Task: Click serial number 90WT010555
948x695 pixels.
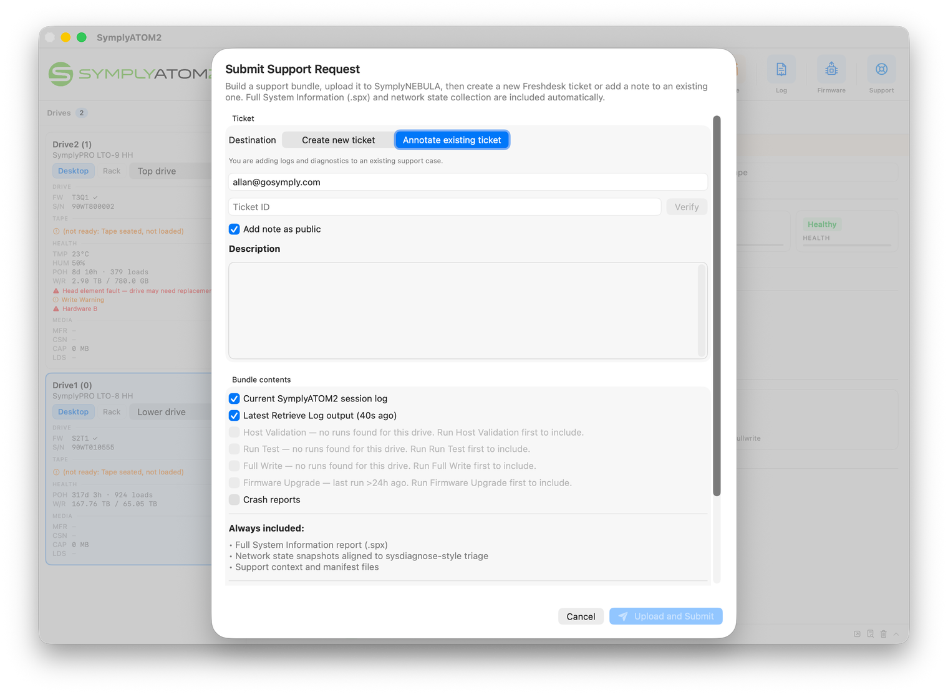Action: tap(93, 448)
